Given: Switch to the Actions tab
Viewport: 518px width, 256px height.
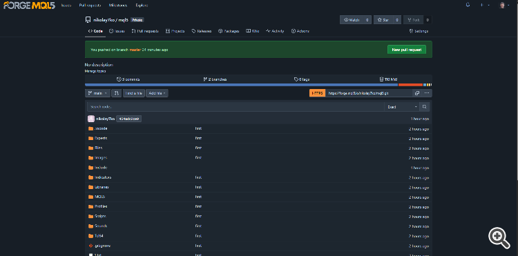Looking at the screenshot, I should click(x=300, y=31).
